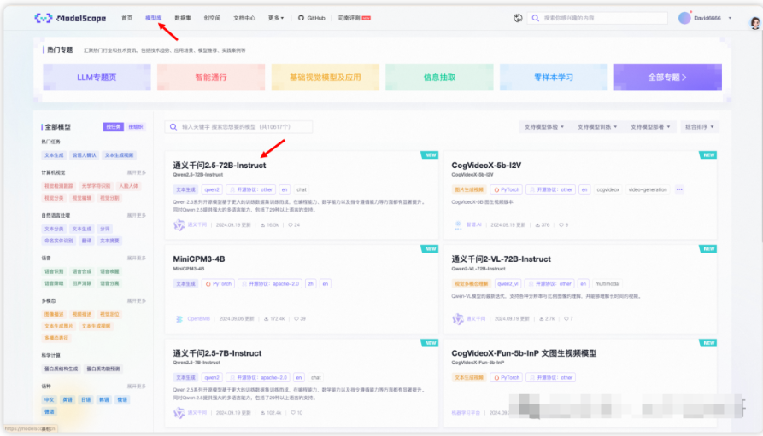
Task: Go to the 首页 nav item
Action: pos(127,18)
